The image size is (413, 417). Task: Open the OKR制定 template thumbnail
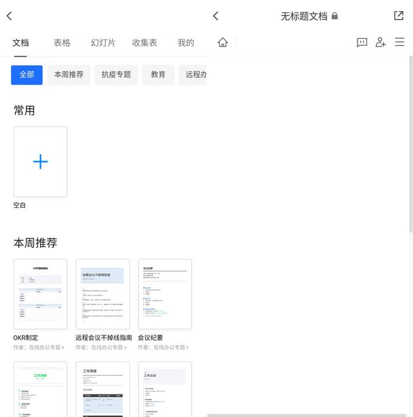coord(40,294)
